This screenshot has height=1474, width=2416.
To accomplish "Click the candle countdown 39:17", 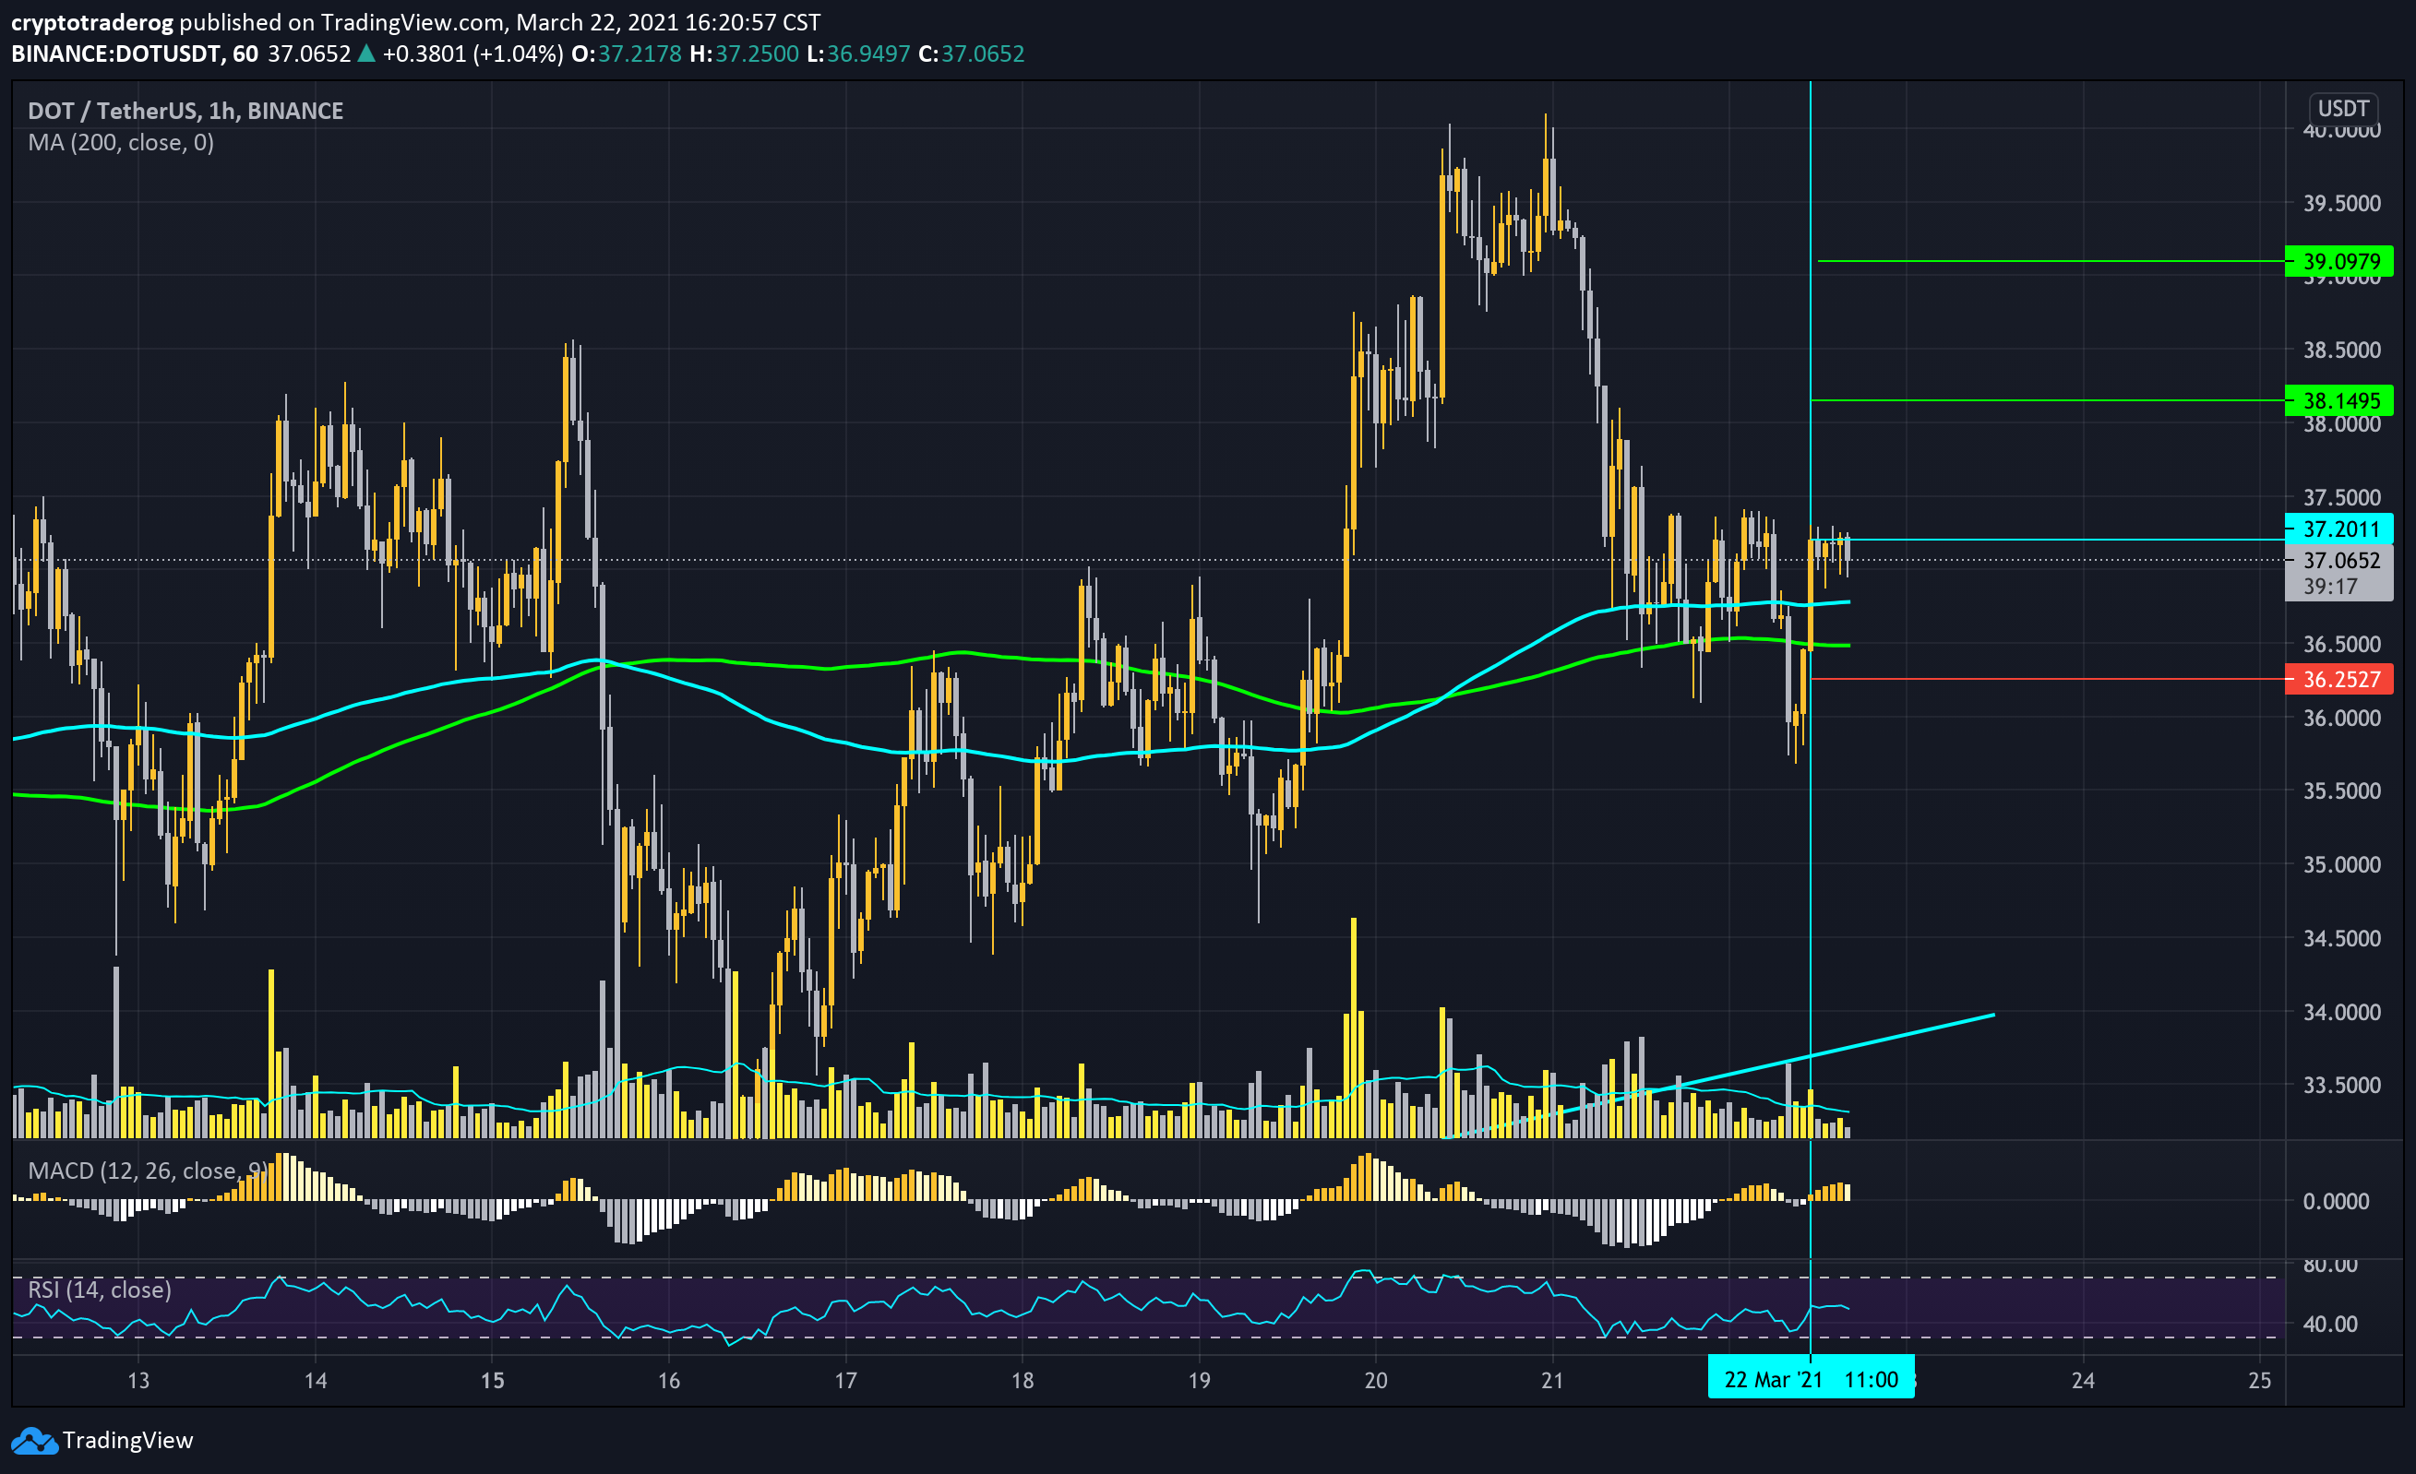I will click(2329, 587).
